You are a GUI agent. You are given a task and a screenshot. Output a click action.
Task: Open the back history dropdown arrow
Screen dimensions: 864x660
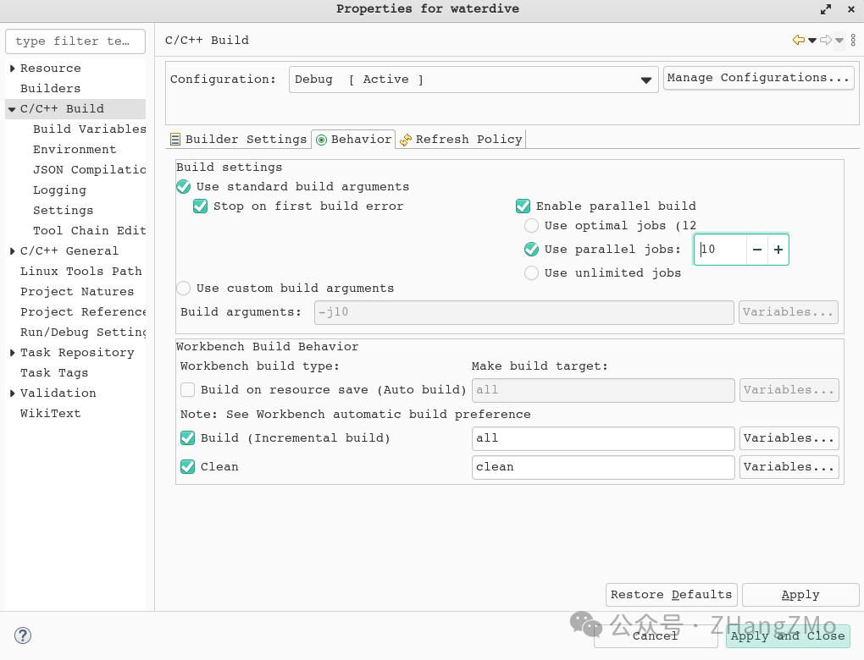812,41
